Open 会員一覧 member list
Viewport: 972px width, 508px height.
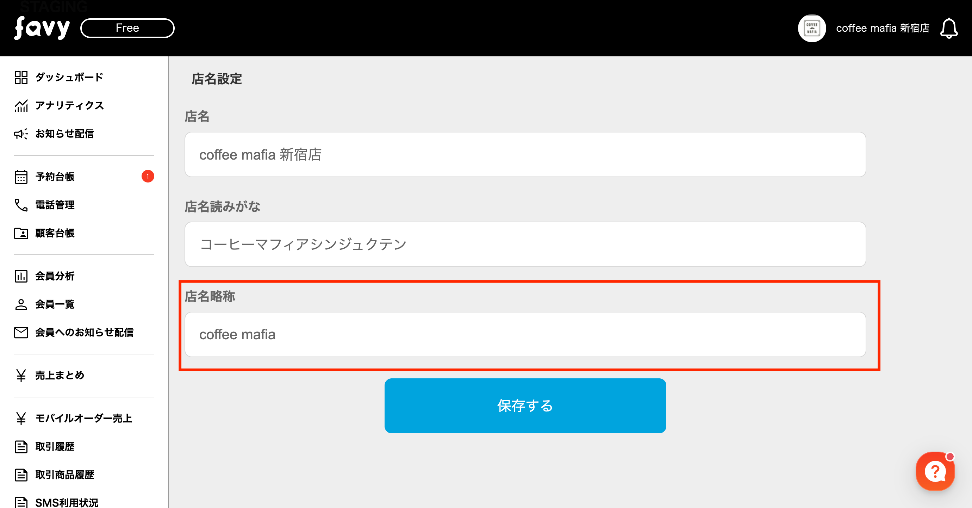click(55, 304)
